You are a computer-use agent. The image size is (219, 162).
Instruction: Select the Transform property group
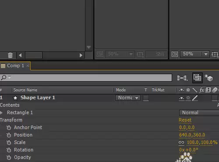(11, 120)
